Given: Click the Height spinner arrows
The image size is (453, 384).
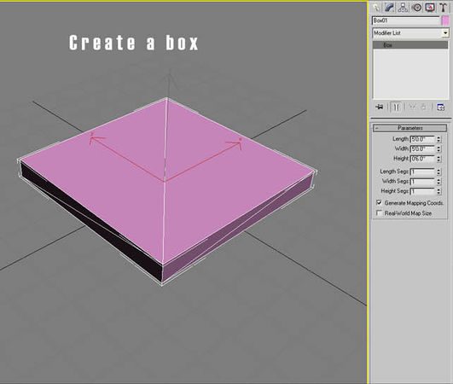Looking at the screenshot, I should 438,159.
